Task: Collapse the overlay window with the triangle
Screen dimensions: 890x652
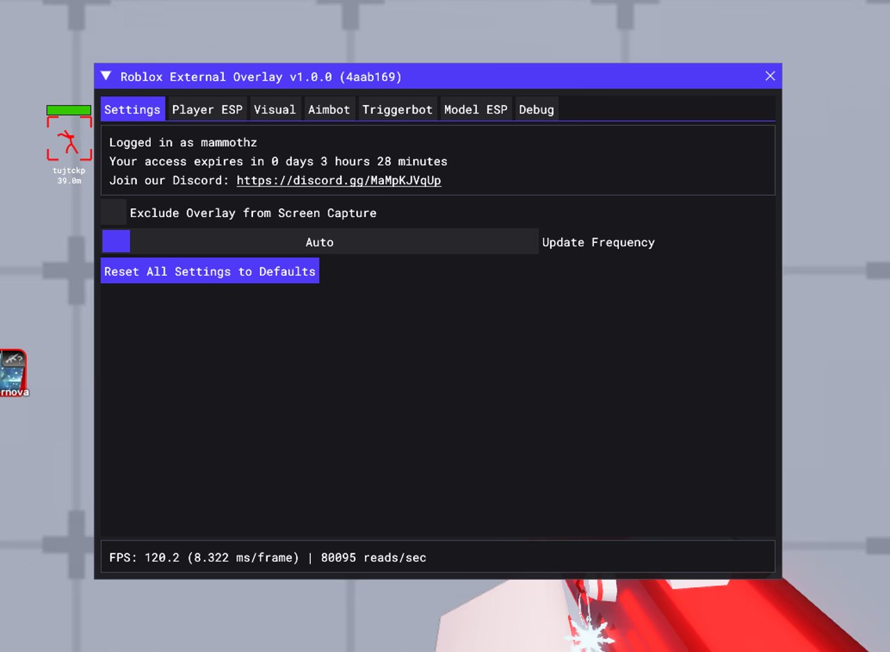Action: pos(106,76)
